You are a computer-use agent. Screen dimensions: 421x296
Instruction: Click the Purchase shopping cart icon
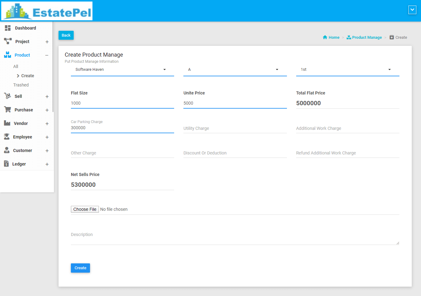[x=7, y=110]
